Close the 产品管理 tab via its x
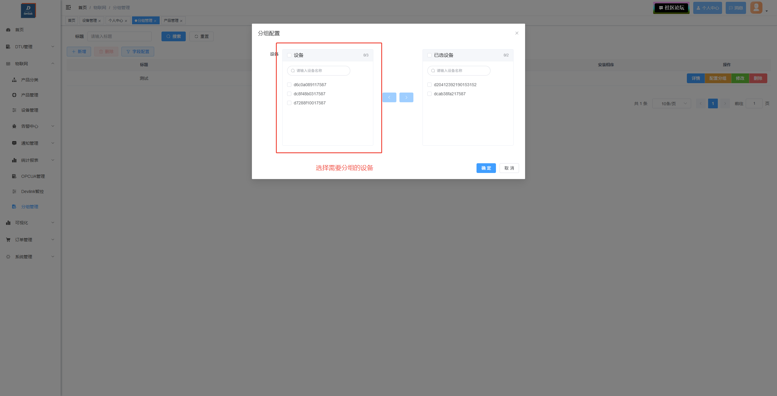 [181, 21]
